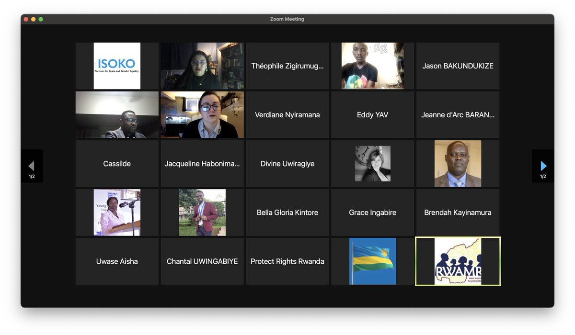The image size is (575, 335).
Task: Select the man in suit with glasses video
Action: 117,115
